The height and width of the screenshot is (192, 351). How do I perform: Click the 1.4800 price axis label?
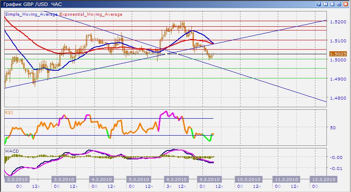tap(338, 98)
